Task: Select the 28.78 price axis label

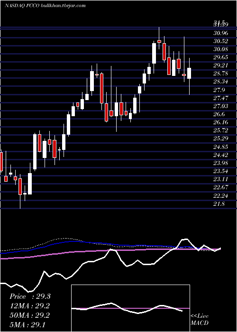Action: click(221, 74)
